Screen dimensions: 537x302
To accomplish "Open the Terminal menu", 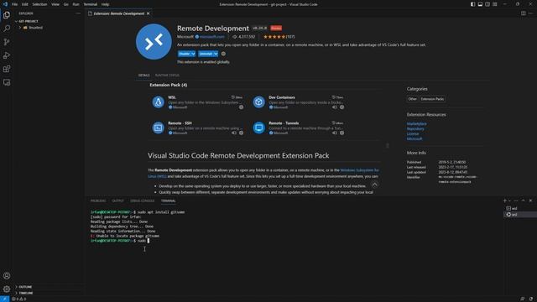I will click(91, 4).
